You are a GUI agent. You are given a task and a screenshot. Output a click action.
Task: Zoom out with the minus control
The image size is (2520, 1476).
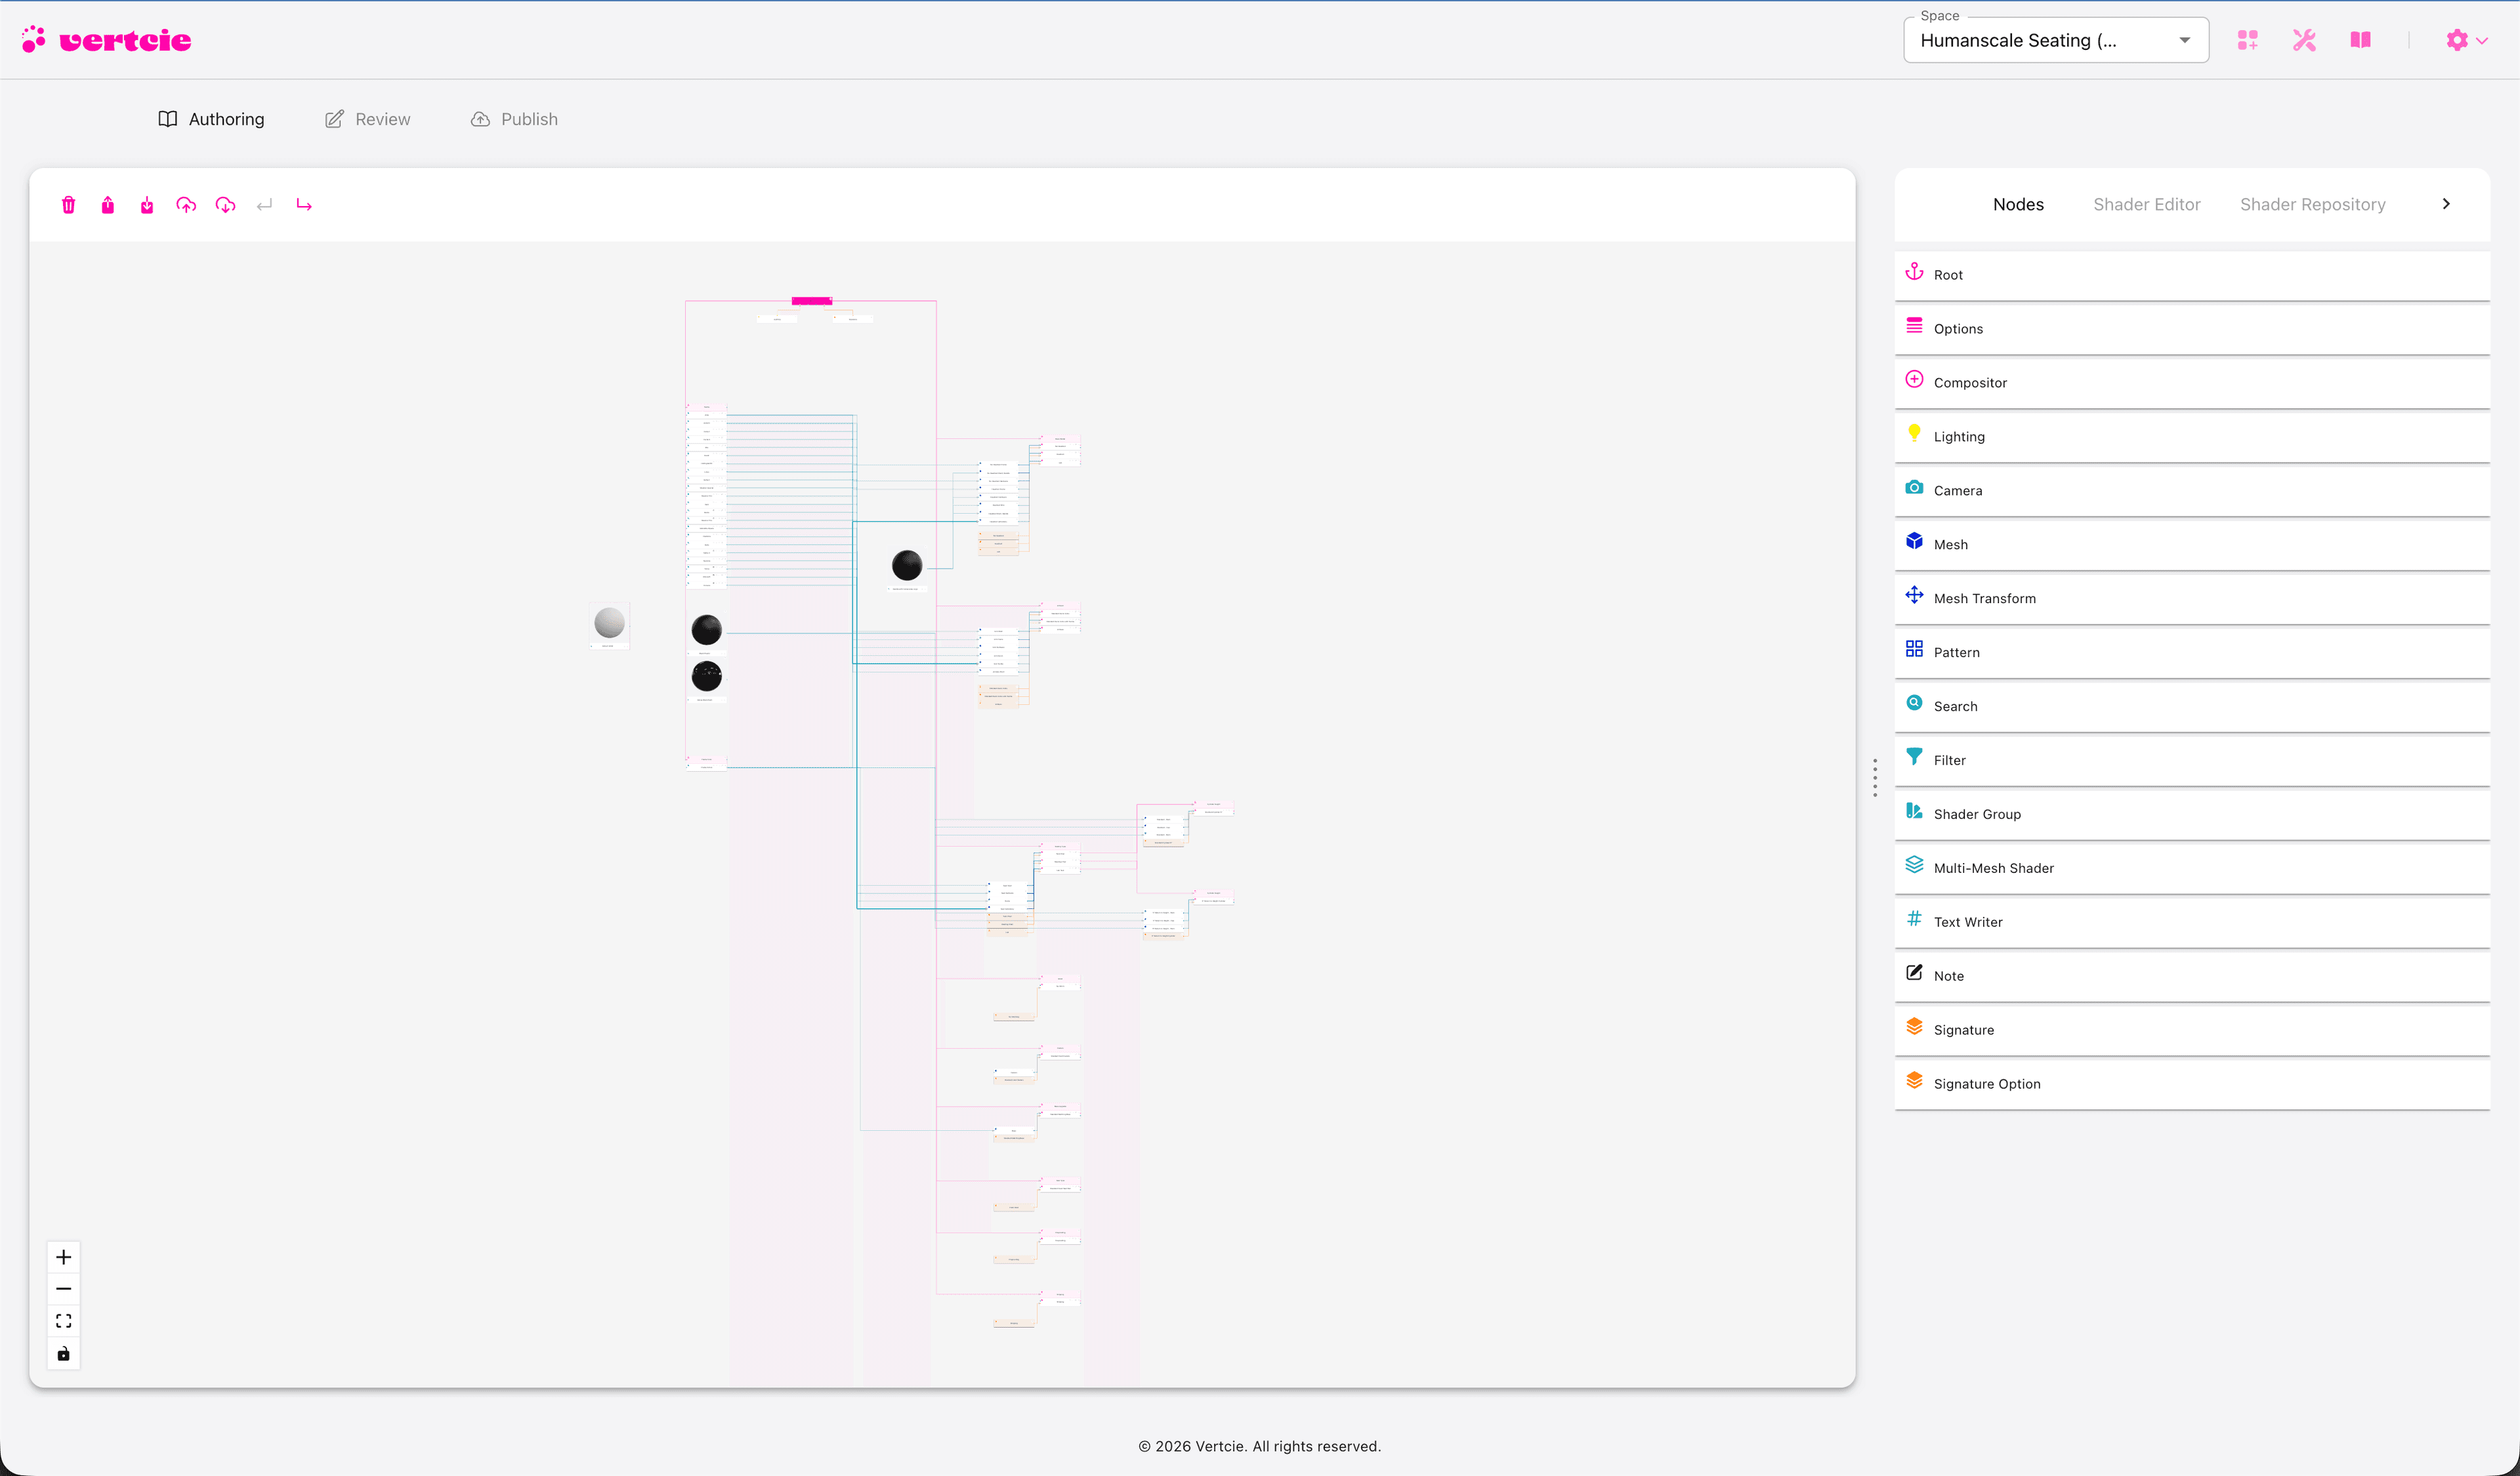point(64,1289)
